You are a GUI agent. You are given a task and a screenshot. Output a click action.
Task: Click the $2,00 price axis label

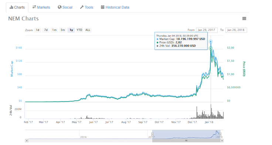point(231,48)
